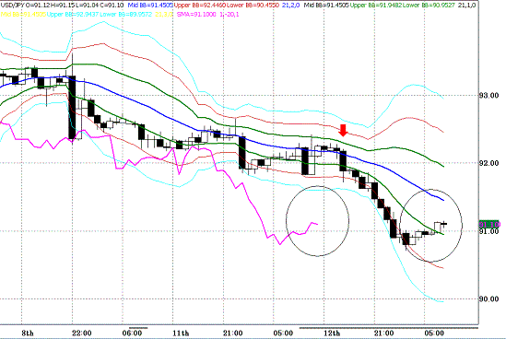Screen dimensions: 506x339
Task: Click the 8th date label on time axis
Action: [28, 333]
